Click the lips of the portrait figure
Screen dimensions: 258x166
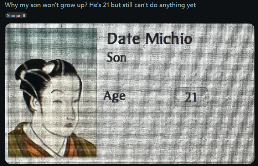(x=69, y=125)
